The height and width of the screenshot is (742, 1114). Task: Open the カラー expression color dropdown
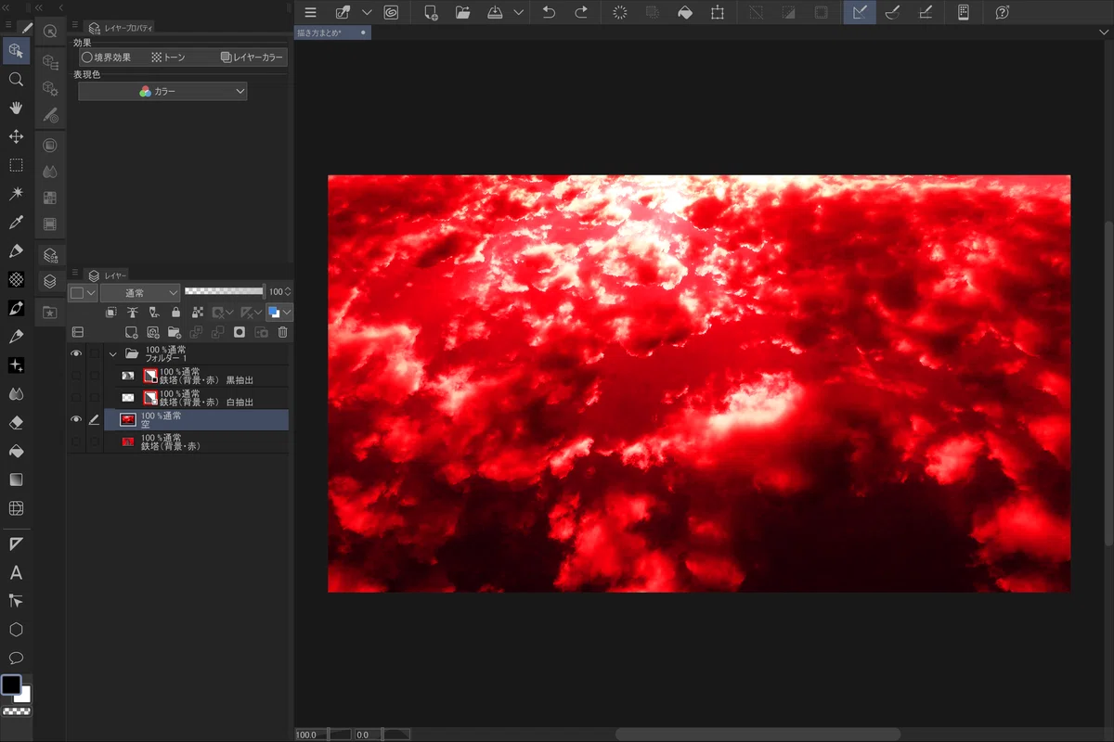click(162, 92)
